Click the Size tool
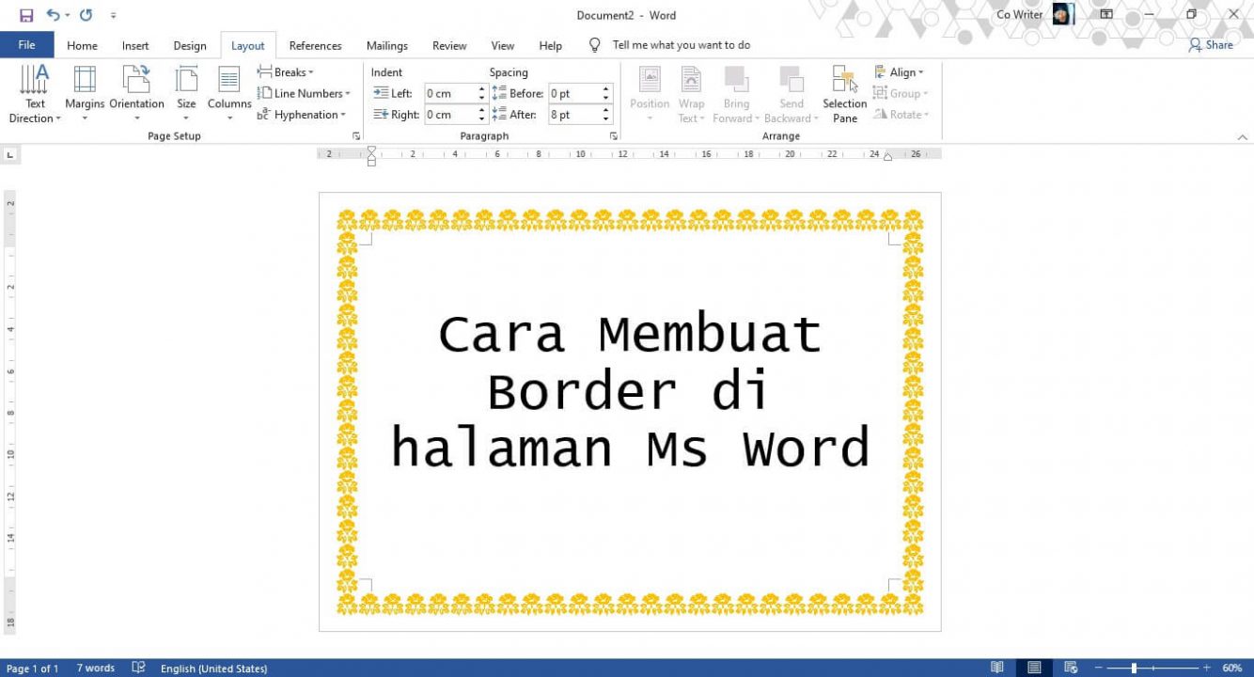This screenshot has width=1254, height=677. click(186, 93)
